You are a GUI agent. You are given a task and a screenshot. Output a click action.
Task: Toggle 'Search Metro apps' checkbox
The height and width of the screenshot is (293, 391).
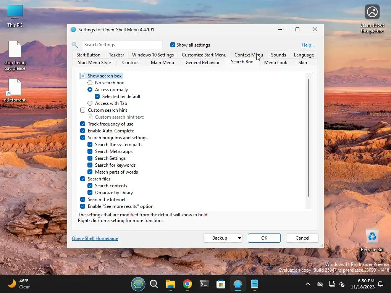(x=90, y=151)
